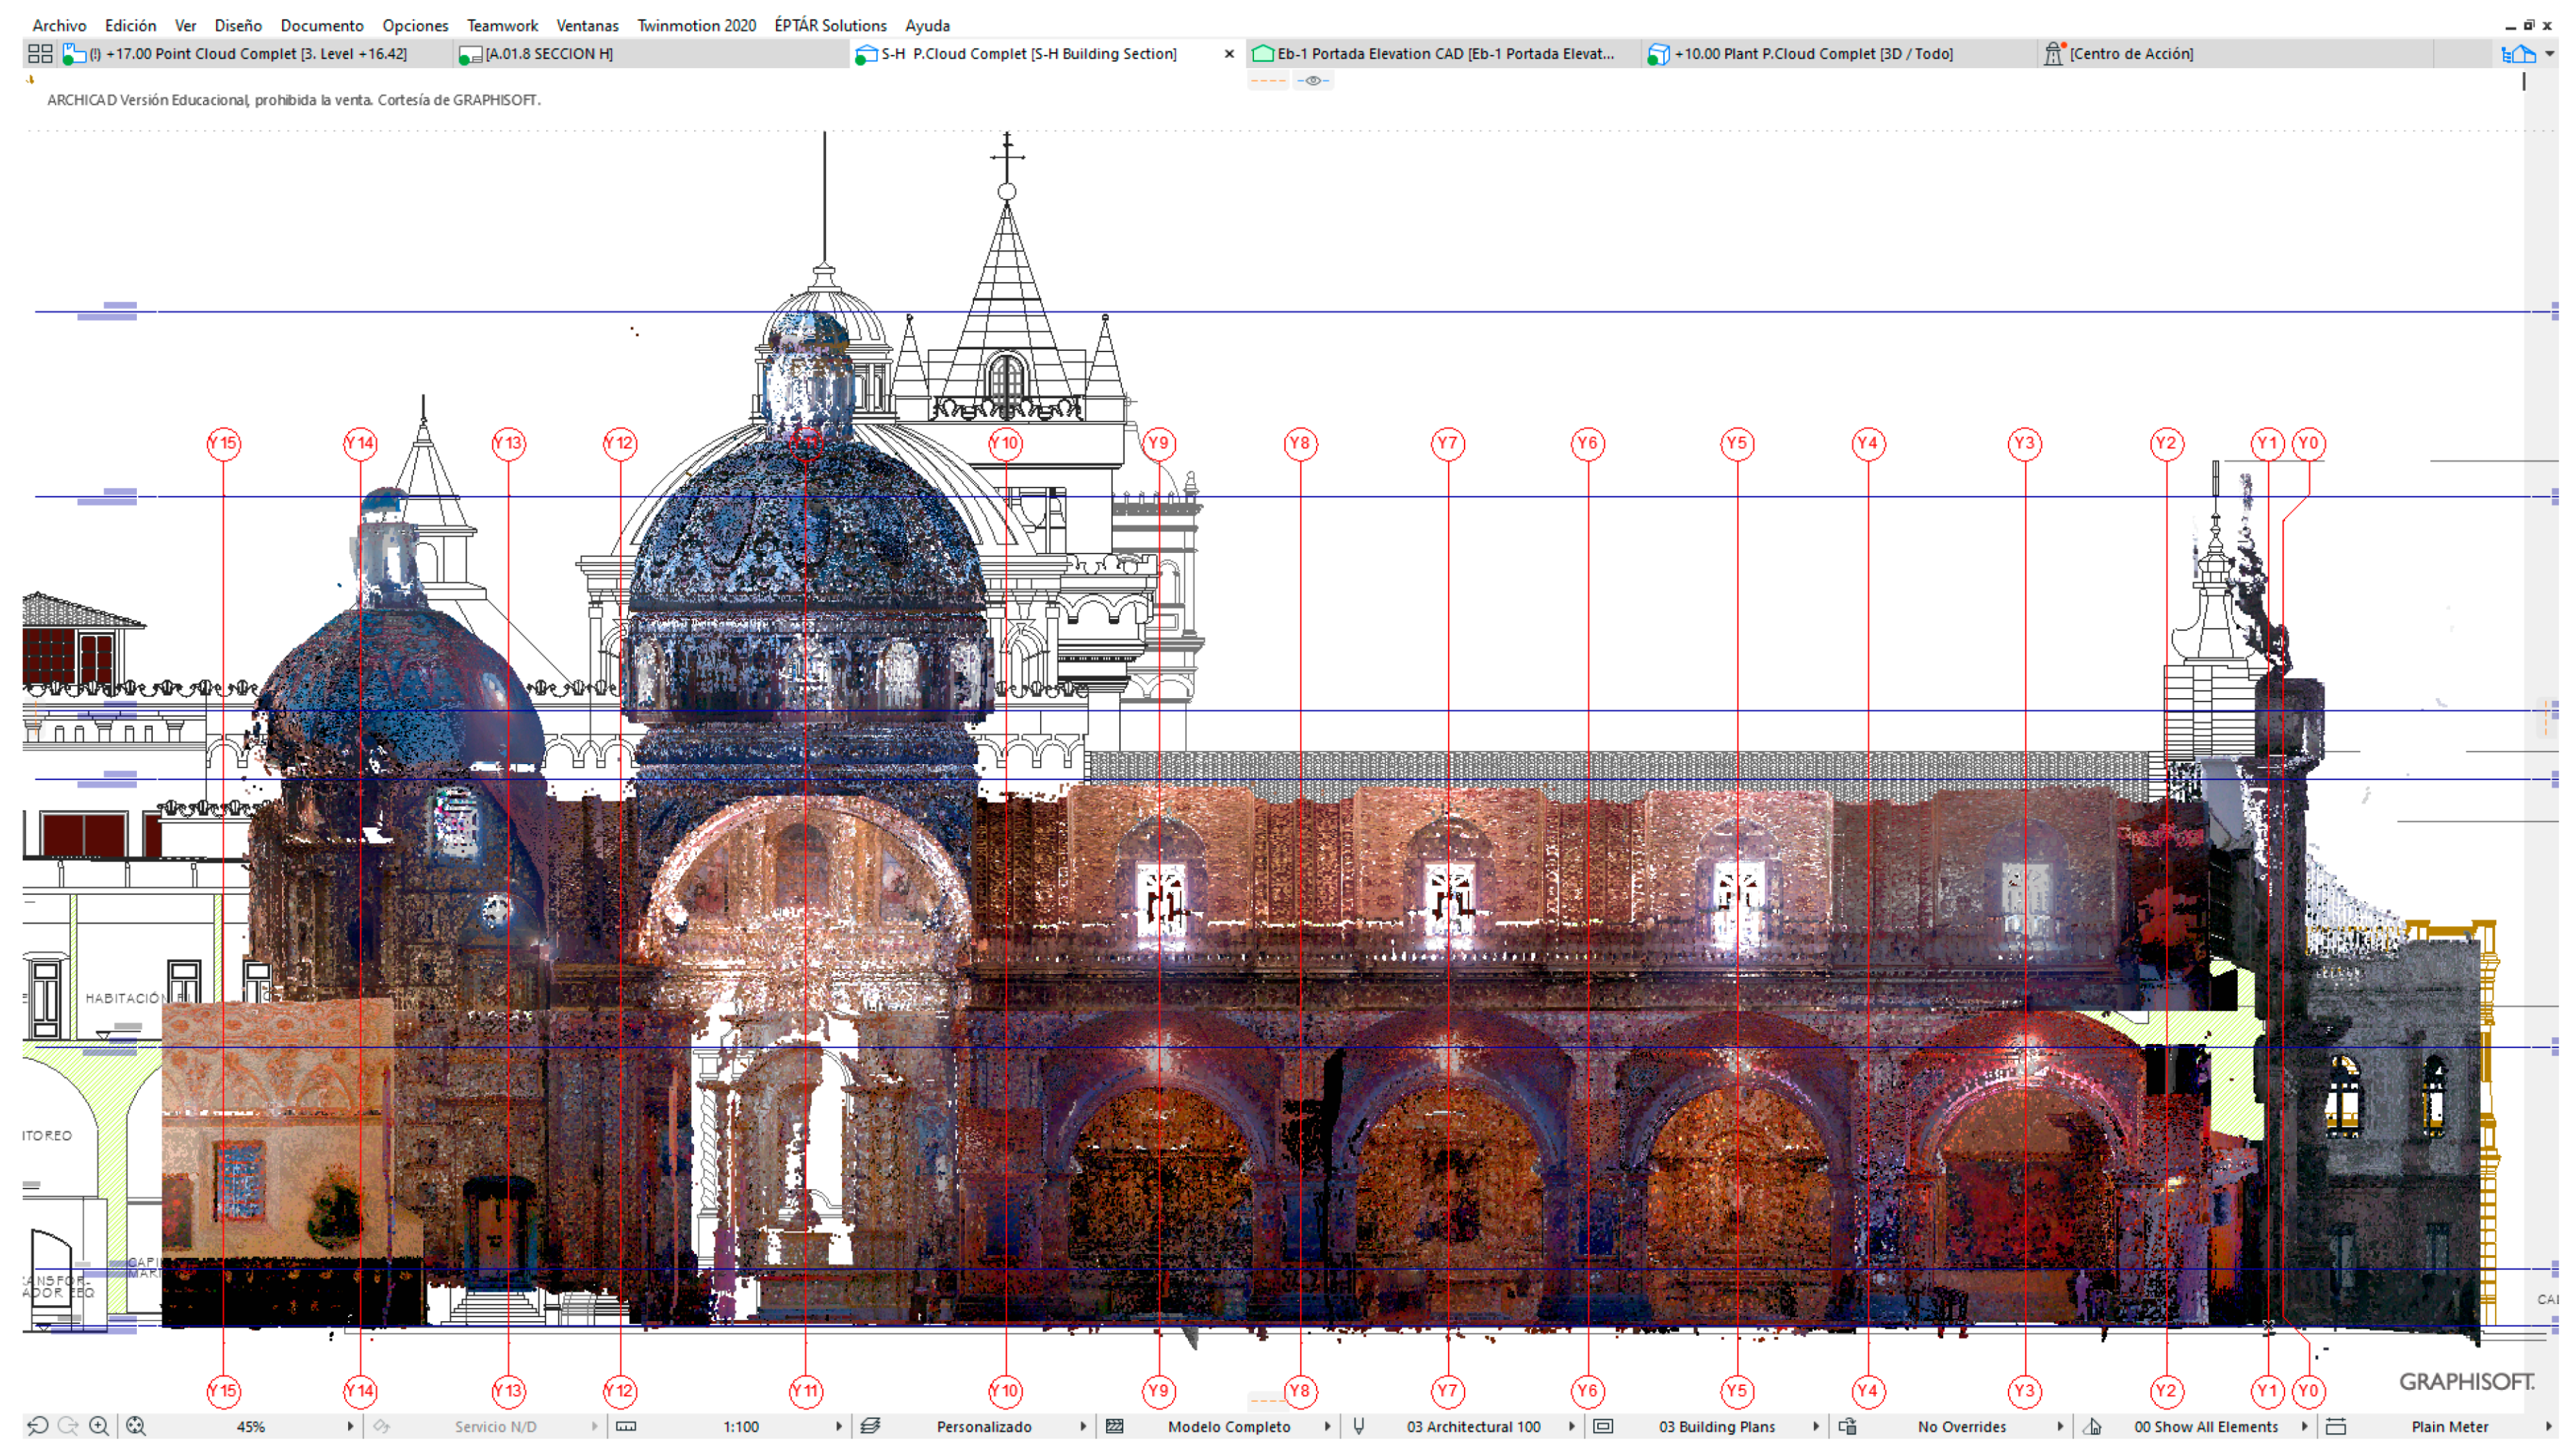Expand the 45% zoom dropdown arrow
The width and height of the screenshot is (2572, 1456).
coord(350,1426)
